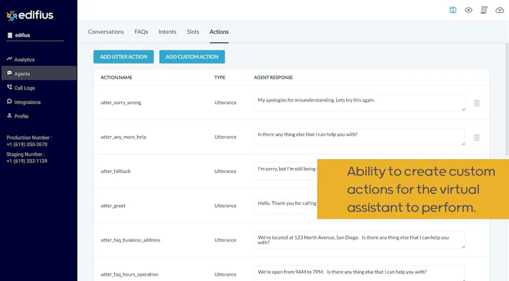Edit the hours of operation response box

click(x=360, y=273)
